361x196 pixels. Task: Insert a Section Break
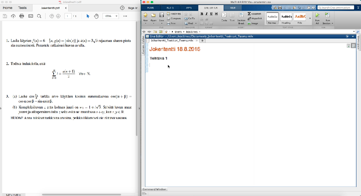click(241, 18)
